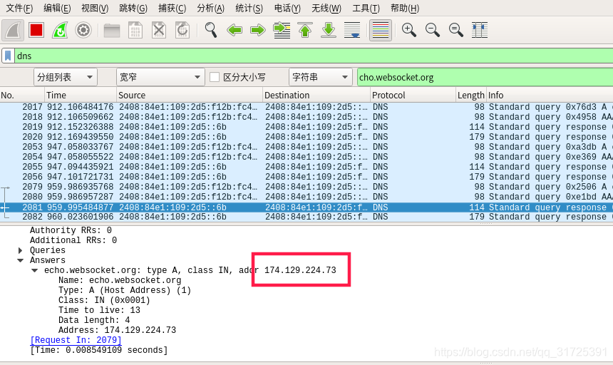Open the 帮助(H) menu
613x365 pixels.
tap(405, 8)
